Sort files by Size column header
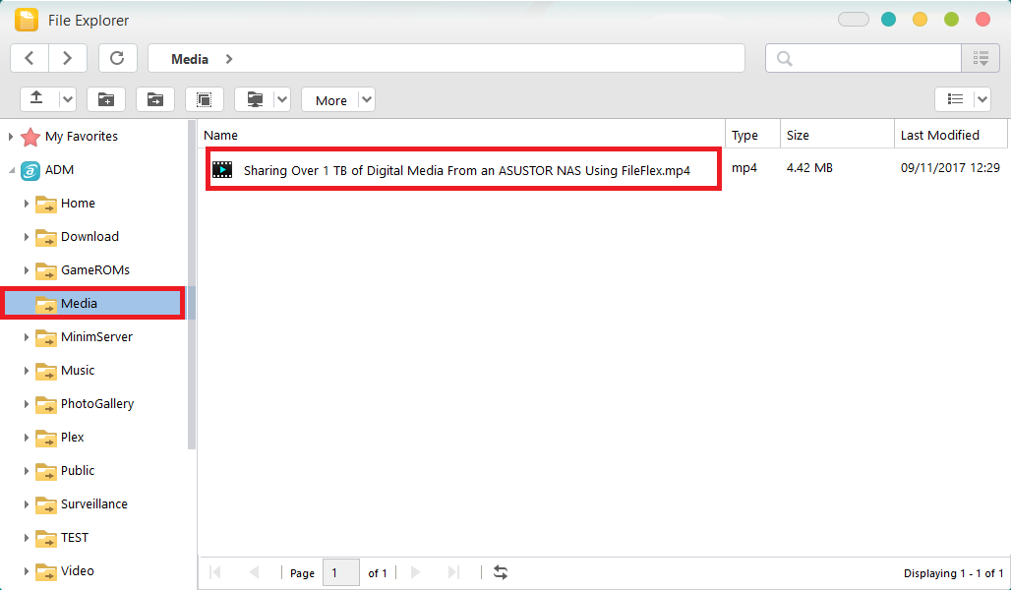 click(798, 135)
